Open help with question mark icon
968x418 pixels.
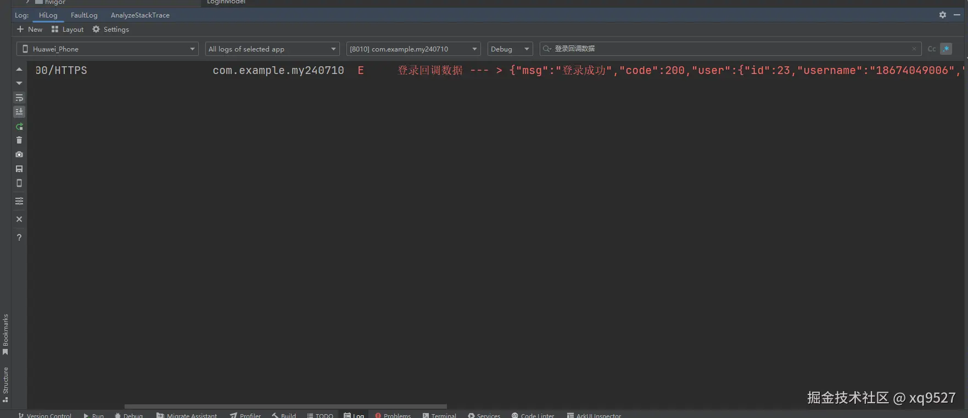19,237
